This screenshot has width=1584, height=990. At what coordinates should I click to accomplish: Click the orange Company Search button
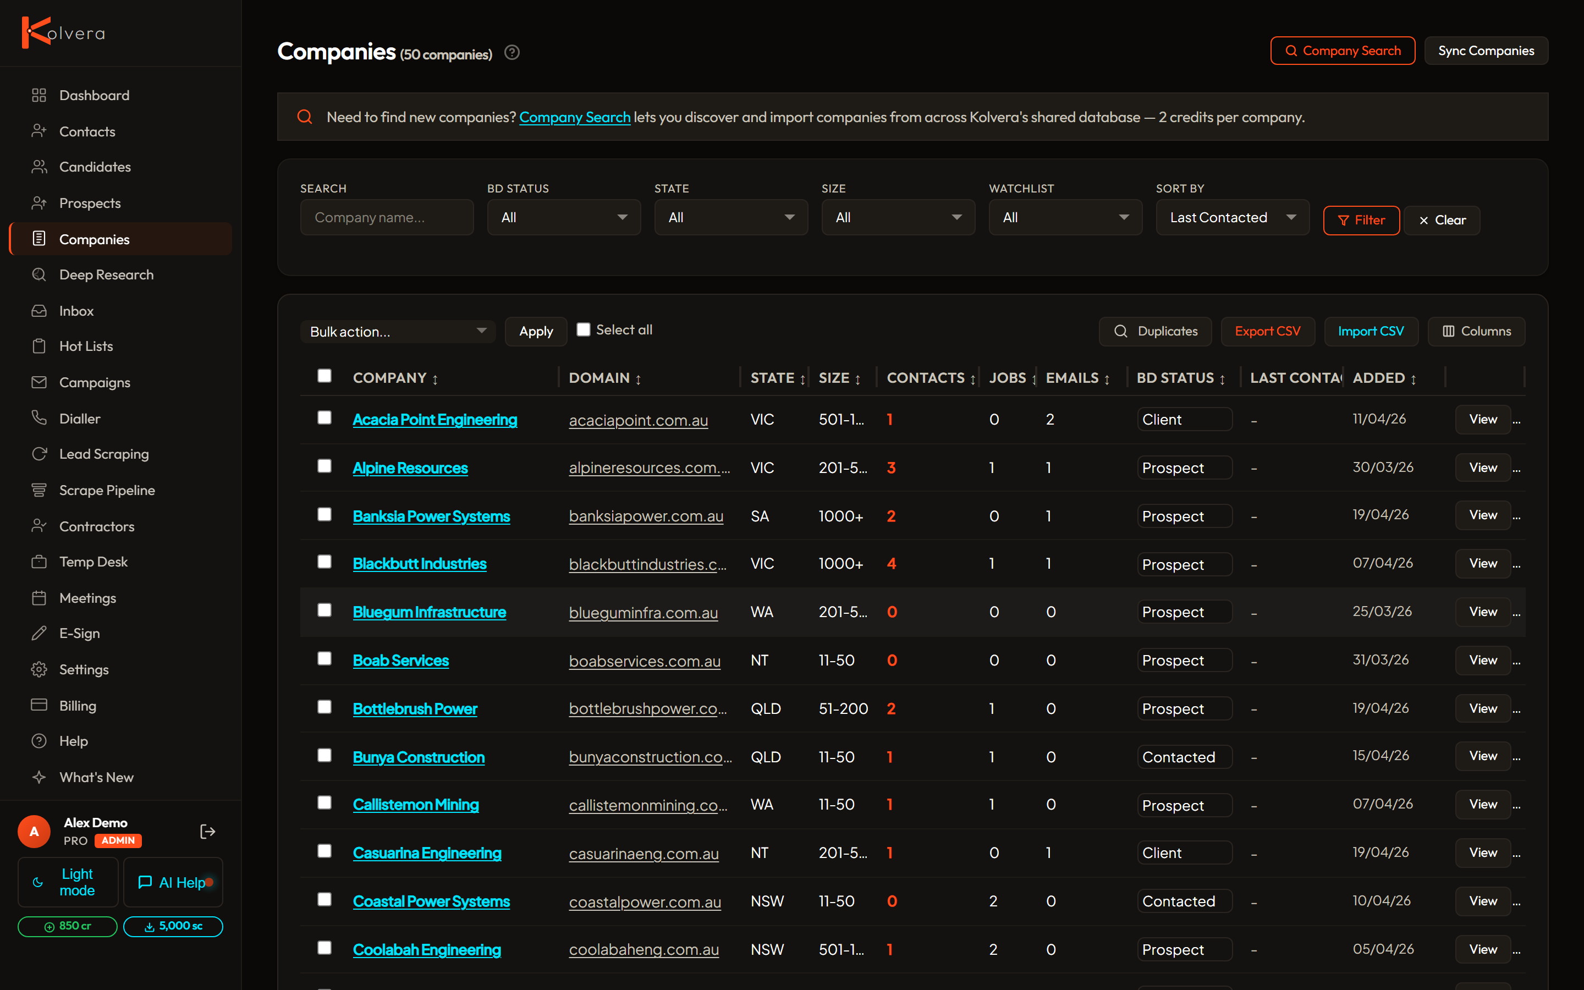coord(1343,51)
